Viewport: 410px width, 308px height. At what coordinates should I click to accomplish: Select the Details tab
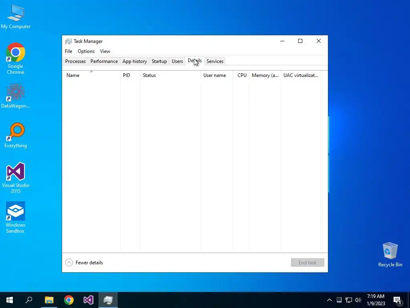pos(195,61)
